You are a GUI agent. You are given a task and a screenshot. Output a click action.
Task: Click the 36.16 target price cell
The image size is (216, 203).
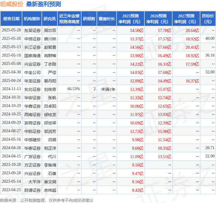210,55
